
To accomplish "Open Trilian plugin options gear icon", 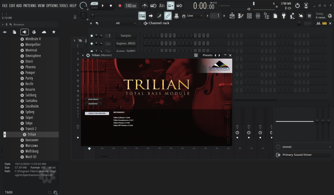I will click(88, 55).
